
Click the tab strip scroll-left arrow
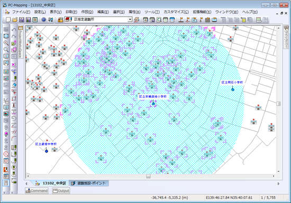(26, 184)
